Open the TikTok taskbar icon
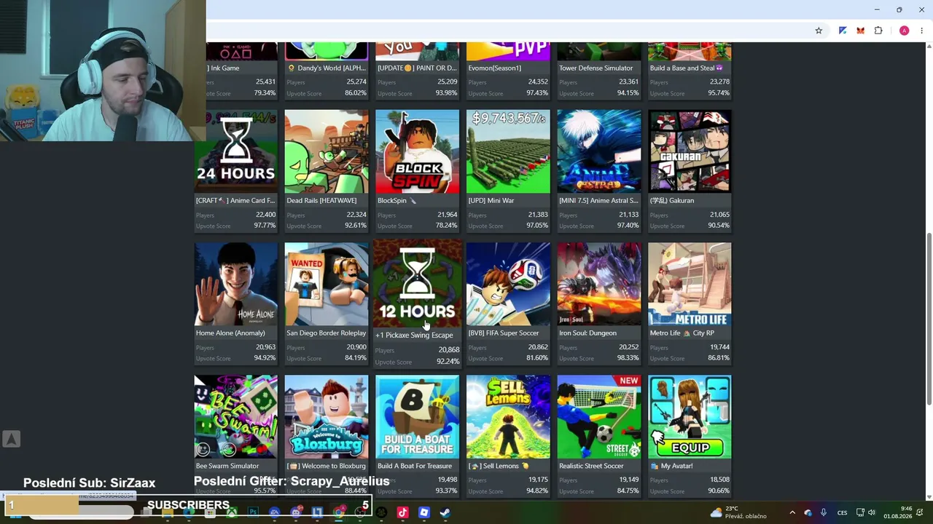The width and height of the screenshot is (933, 524). (x=402, y=512)
